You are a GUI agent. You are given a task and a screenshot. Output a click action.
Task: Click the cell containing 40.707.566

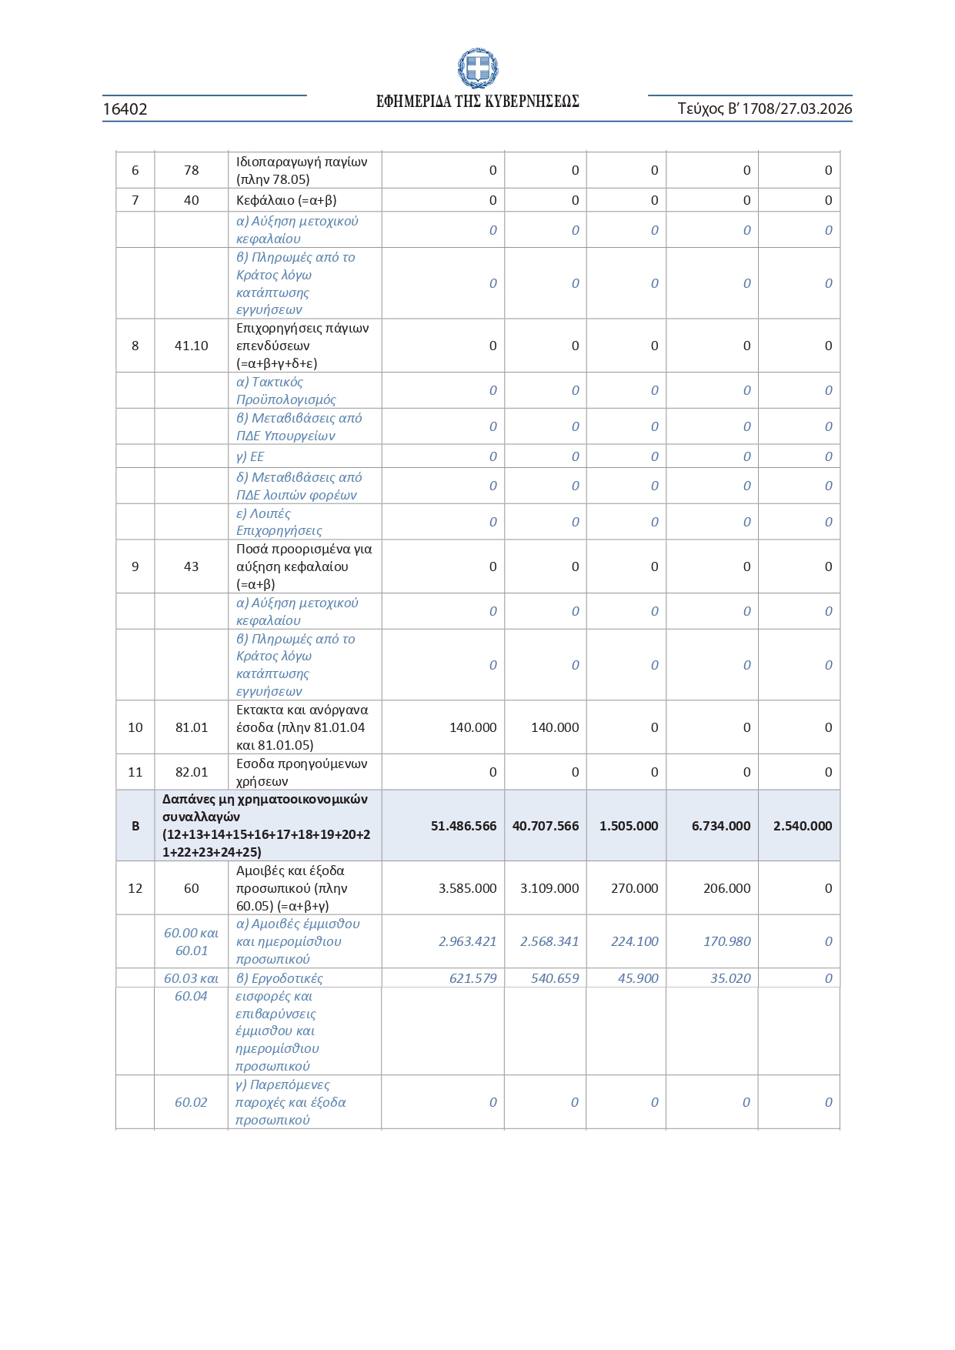(545, 826)
